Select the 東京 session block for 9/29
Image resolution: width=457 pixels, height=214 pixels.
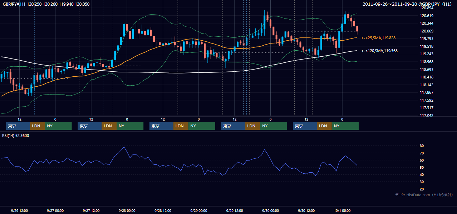pos(233,126)
